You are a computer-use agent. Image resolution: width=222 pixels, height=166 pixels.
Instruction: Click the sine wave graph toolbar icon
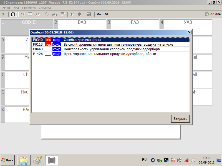point(47,14)
